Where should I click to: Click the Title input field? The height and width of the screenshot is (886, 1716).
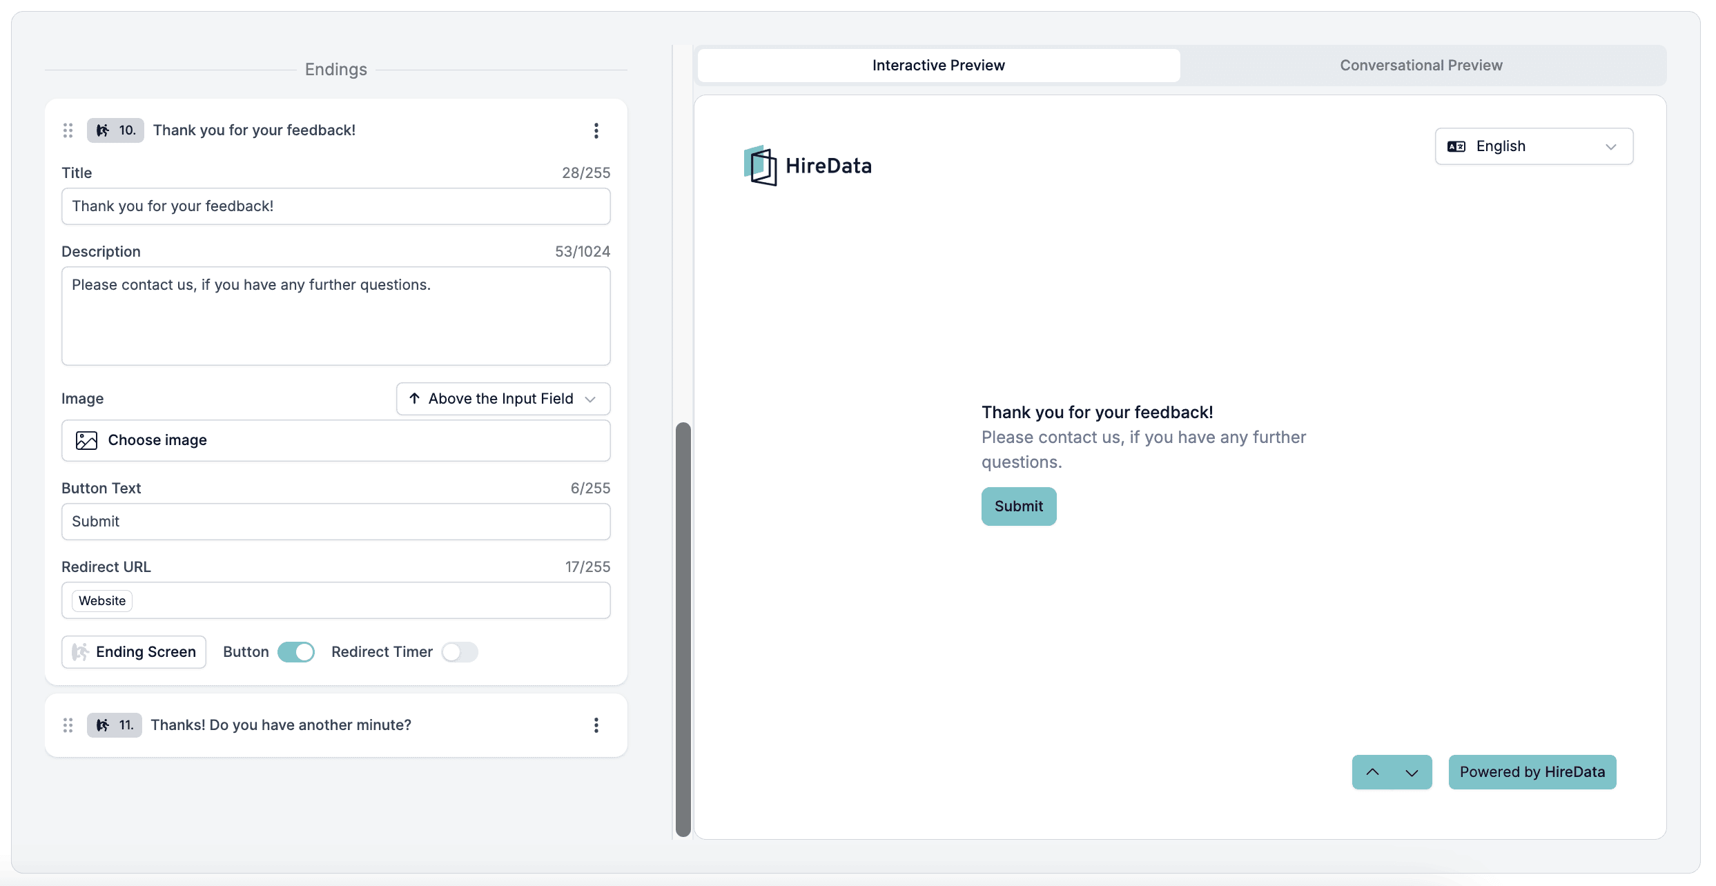[x=336, y=206]
